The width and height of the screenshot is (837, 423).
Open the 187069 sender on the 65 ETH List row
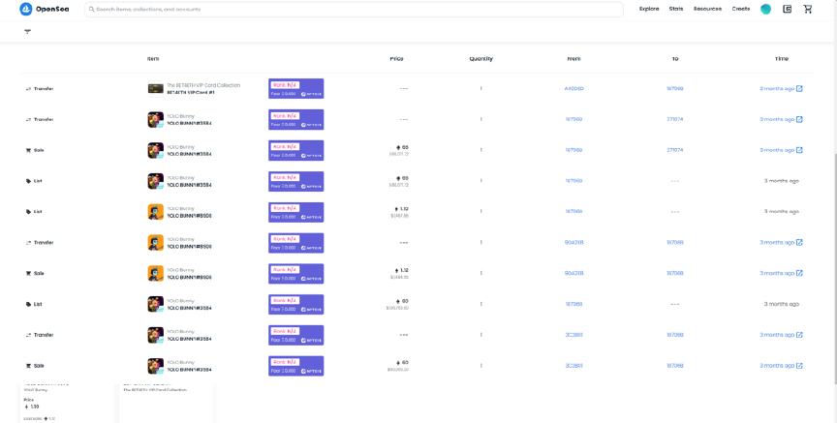[x=573, y=181]
